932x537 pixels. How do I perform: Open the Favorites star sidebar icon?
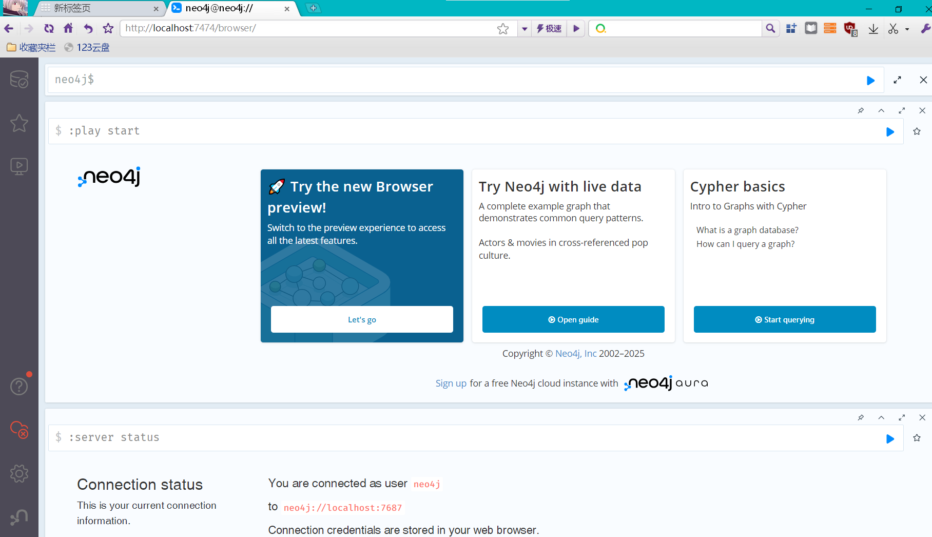click(x=19, y=123)
